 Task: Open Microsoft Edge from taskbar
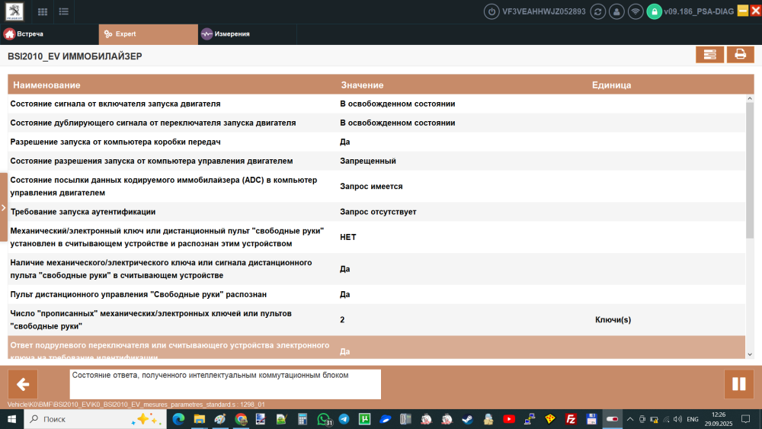tap(178, 419)
